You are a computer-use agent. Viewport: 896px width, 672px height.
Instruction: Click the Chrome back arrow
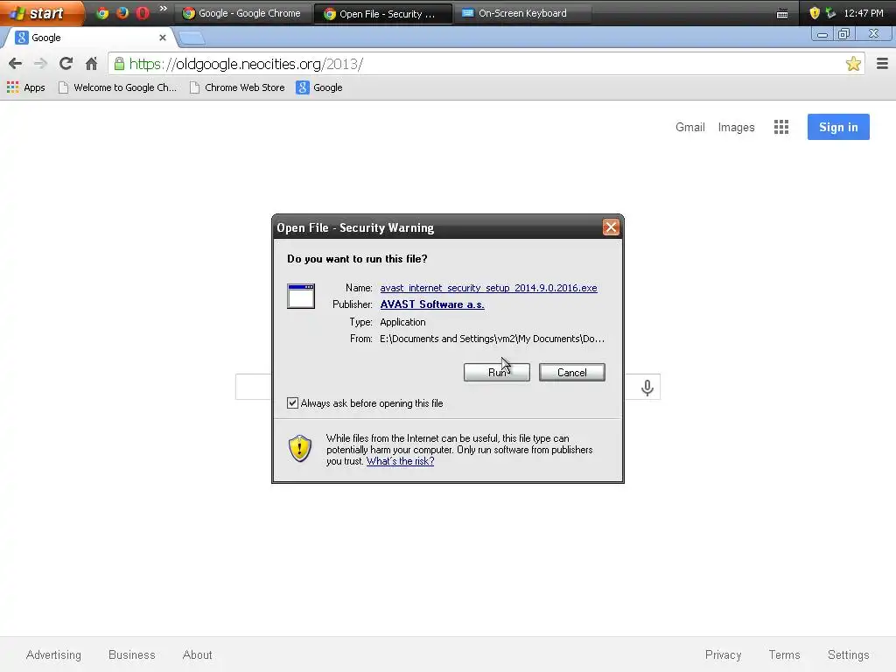point(16,63)
